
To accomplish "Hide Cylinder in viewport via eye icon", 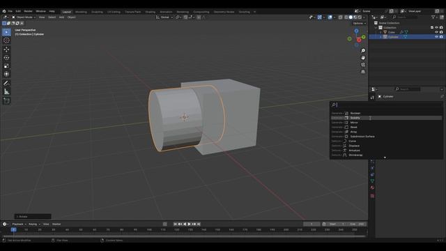I will pos(436,37).
